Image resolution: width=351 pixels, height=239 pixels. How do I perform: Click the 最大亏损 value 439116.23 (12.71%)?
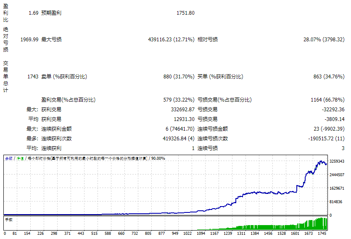(x=171, y=40)
